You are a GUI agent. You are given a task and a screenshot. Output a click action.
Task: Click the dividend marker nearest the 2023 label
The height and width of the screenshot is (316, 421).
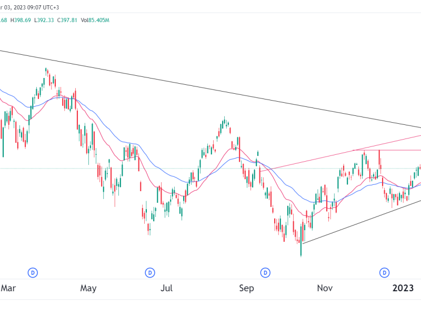385,272
